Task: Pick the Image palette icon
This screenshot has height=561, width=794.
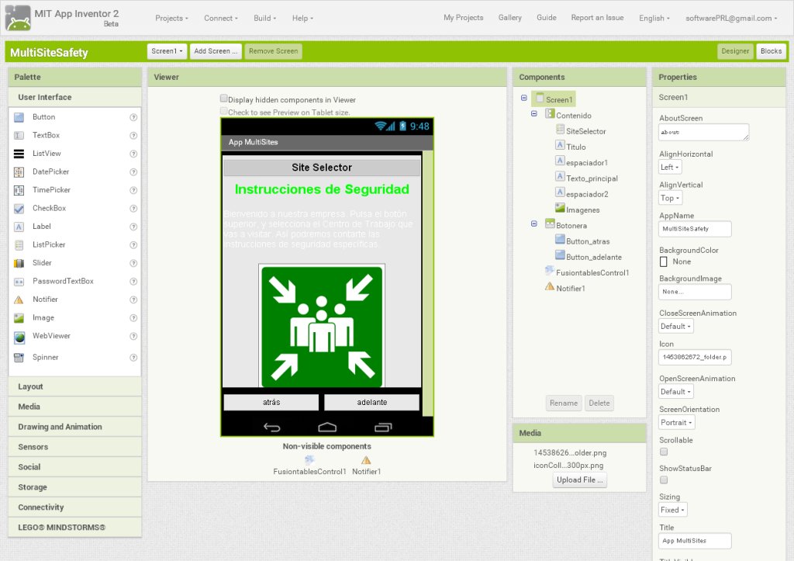Action: click(x=19, y=318)
